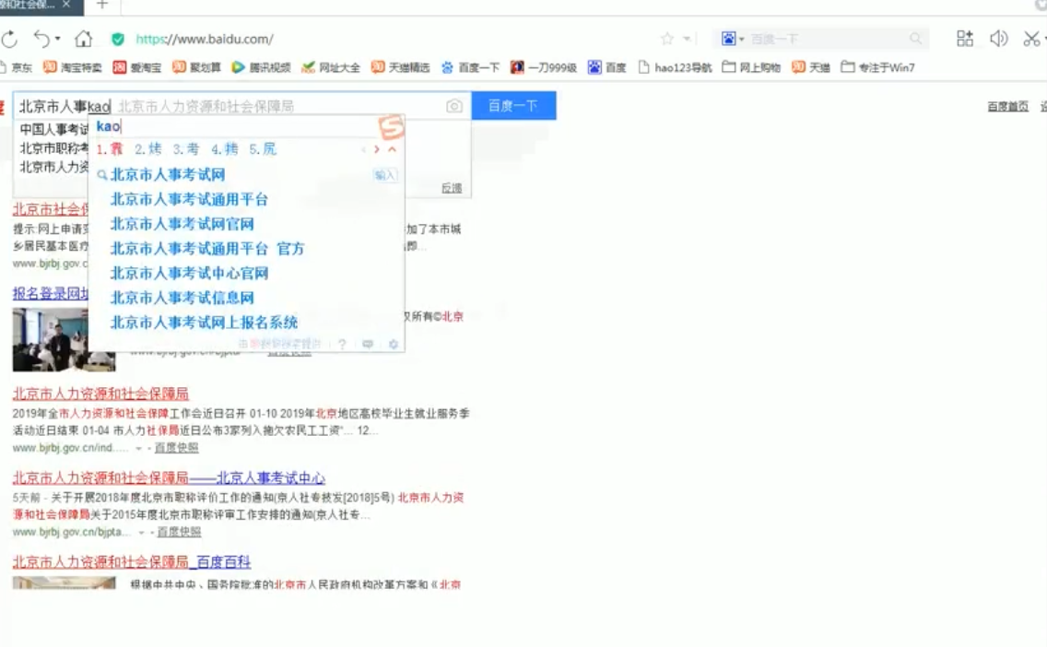Choose IME candidate 4 拷
1047x647 pixels.
click(x=225, y=149)
